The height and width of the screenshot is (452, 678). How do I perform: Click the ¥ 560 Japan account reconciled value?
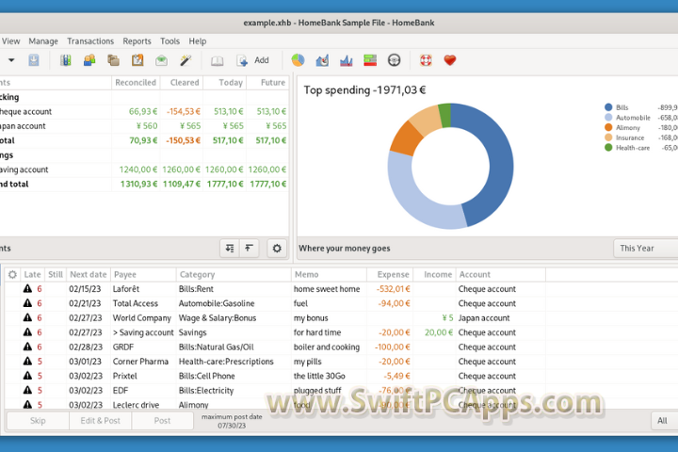pos(147,126)
